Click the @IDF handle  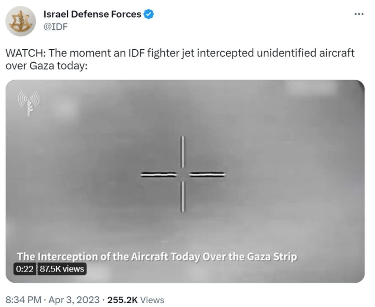click(x=55, y=27)
